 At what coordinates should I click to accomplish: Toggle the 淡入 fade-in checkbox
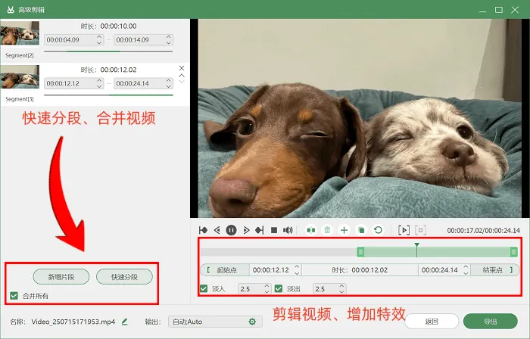(204, 289)
